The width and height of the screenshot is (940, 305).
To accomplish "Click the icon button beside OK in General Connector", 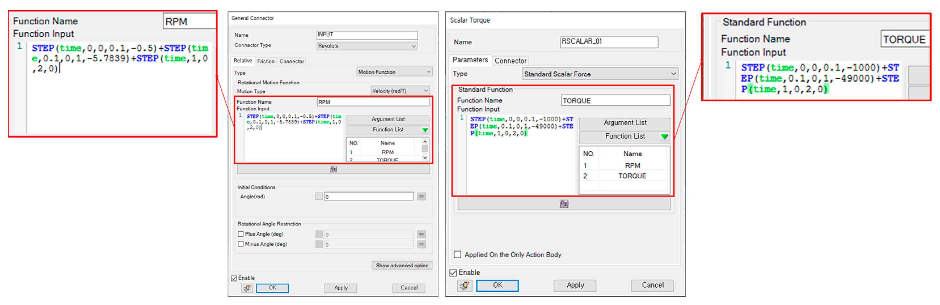I will pyautogui.click(x=247, y=288).
